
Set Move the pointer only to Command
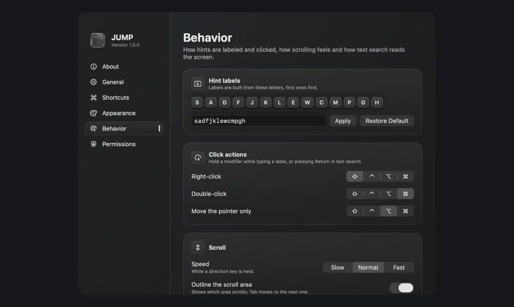point(406,211)
